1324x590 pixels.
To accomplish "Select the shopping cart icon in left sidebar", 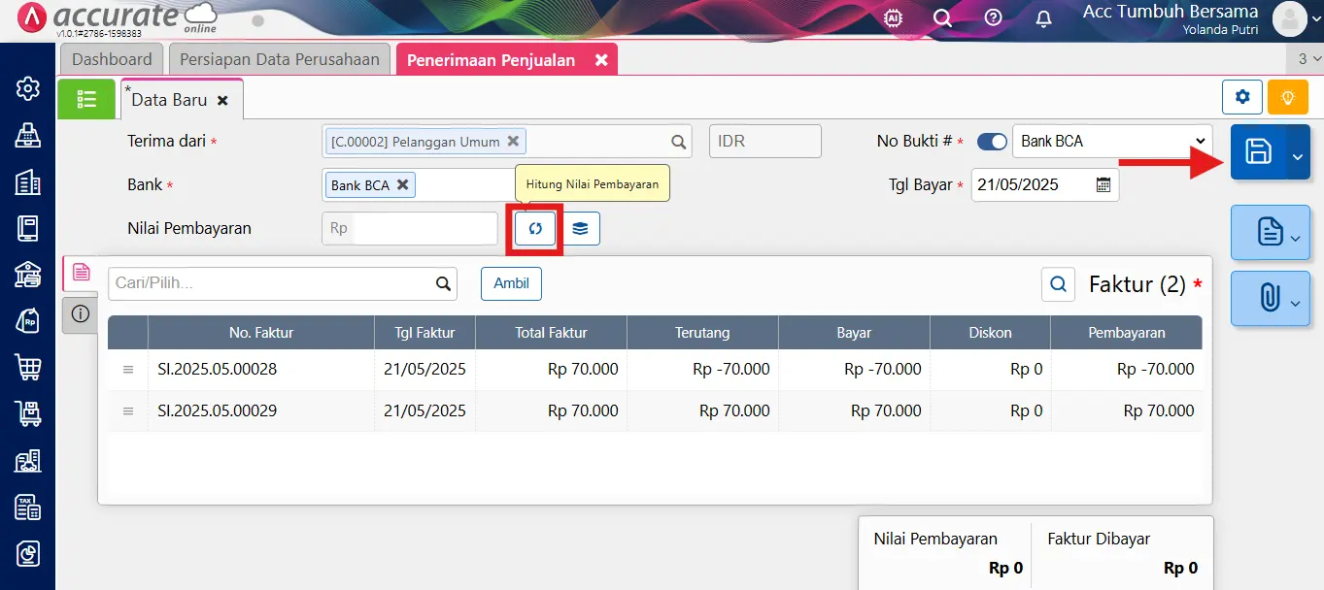I will coord(26,367).
